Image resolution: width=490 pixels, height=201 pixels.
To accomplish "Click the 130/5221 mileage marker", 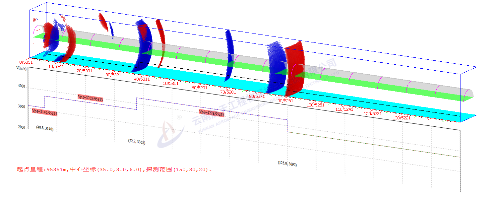I will (401, 118).
